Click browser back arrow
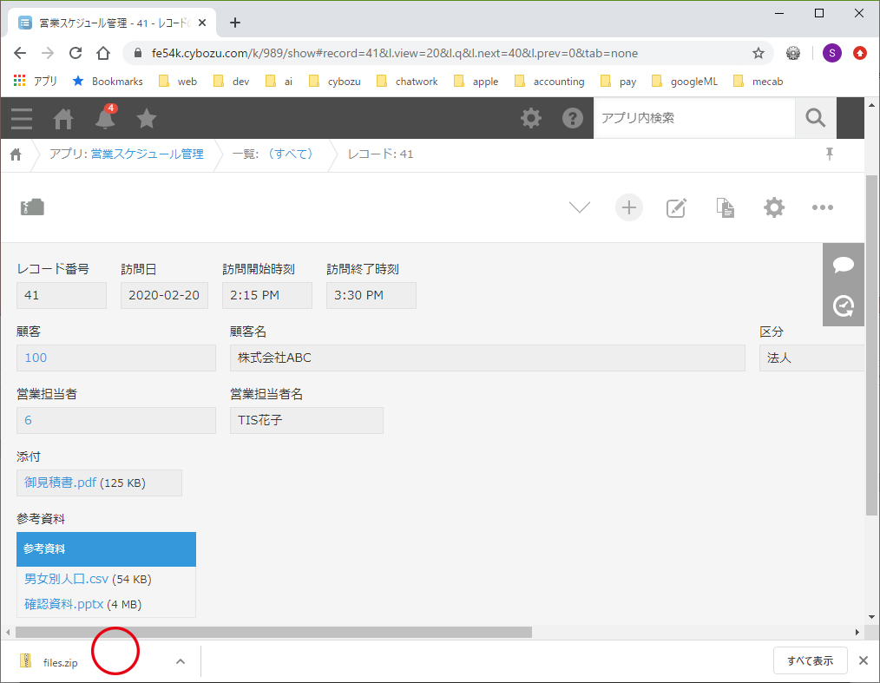The image size is (880, 683). [x=20, y=53]
